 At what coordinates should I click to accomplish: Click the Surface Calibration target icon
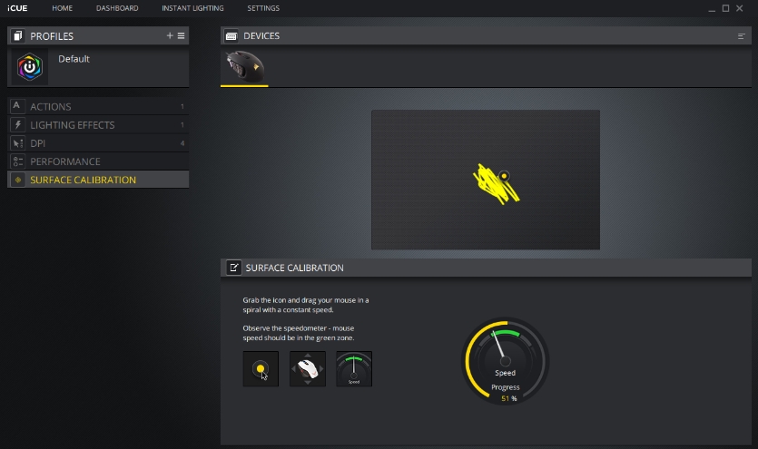pyautogui.click(x=17, y=180)
